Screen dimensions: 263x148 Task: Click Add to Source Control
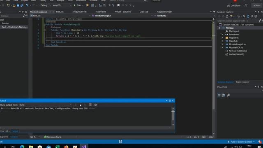click(241, 142)
